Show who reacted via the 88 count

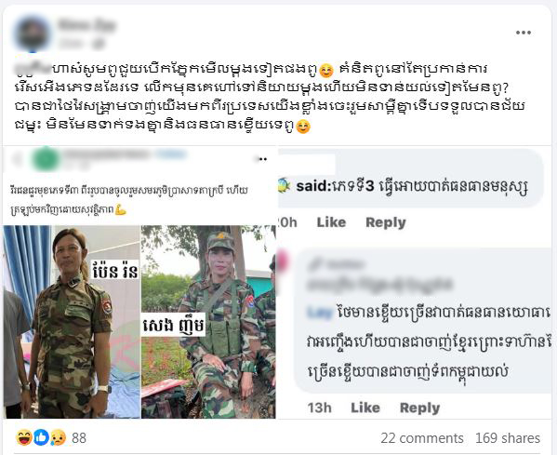[79, 438]
